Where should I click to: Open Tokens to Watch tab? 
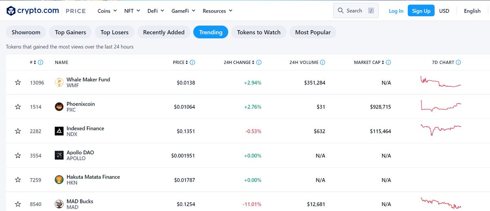tap(258, 32)
